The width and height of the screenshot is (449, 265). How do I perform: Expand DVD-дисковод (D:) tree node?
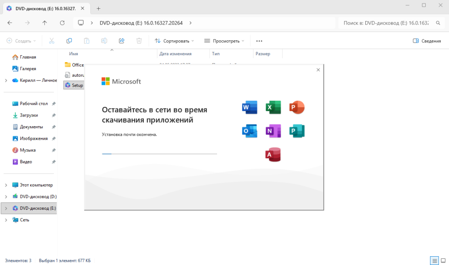click(6, 197)
